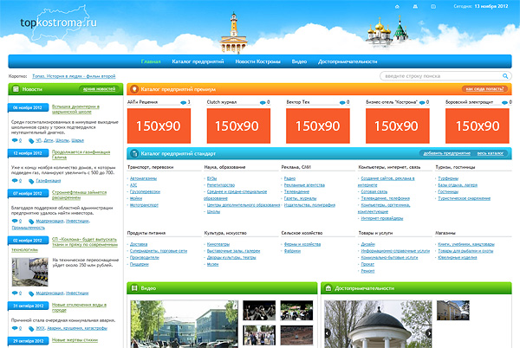Image resolution: width=520 pixels, height=348 pixels.
Task: Click comment bubble icon beside АйТи Решения
Action: pos(180,102)
